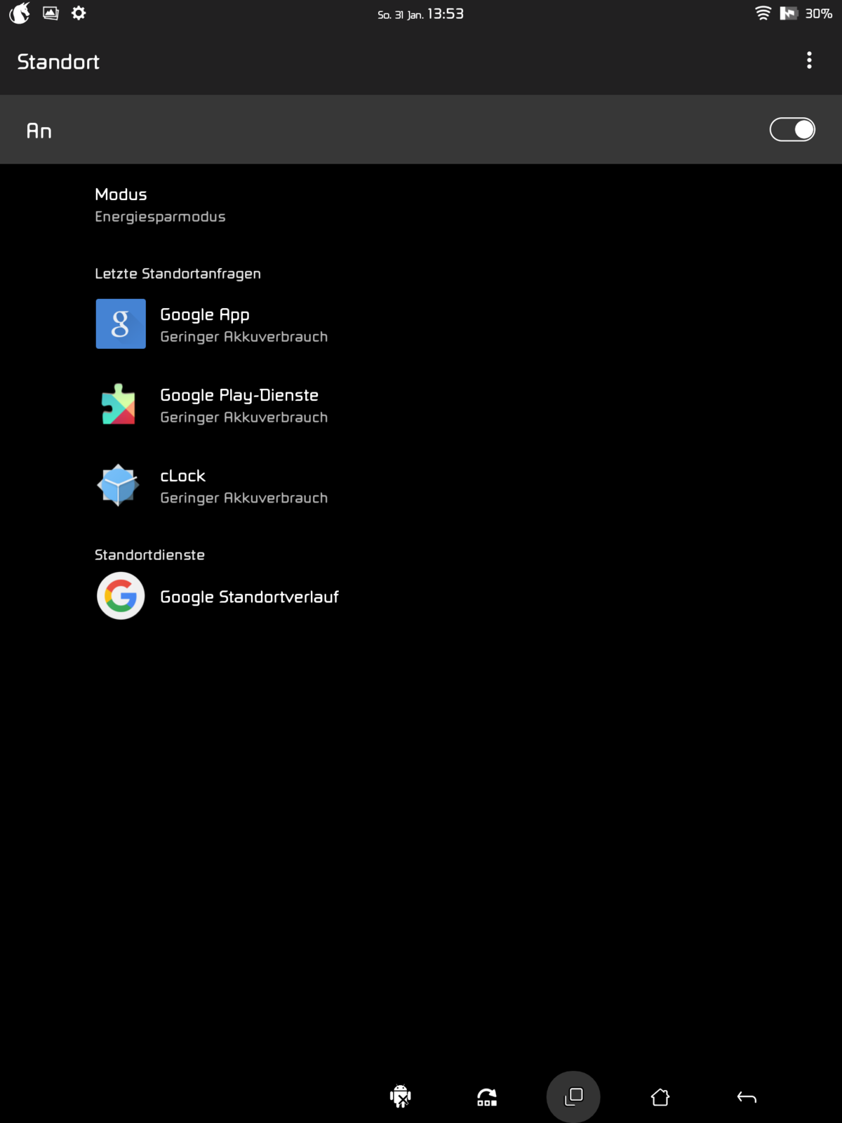842x1123 pixels.
Task: Open Google Standortverlauf location history
Action: click(249, 597)
